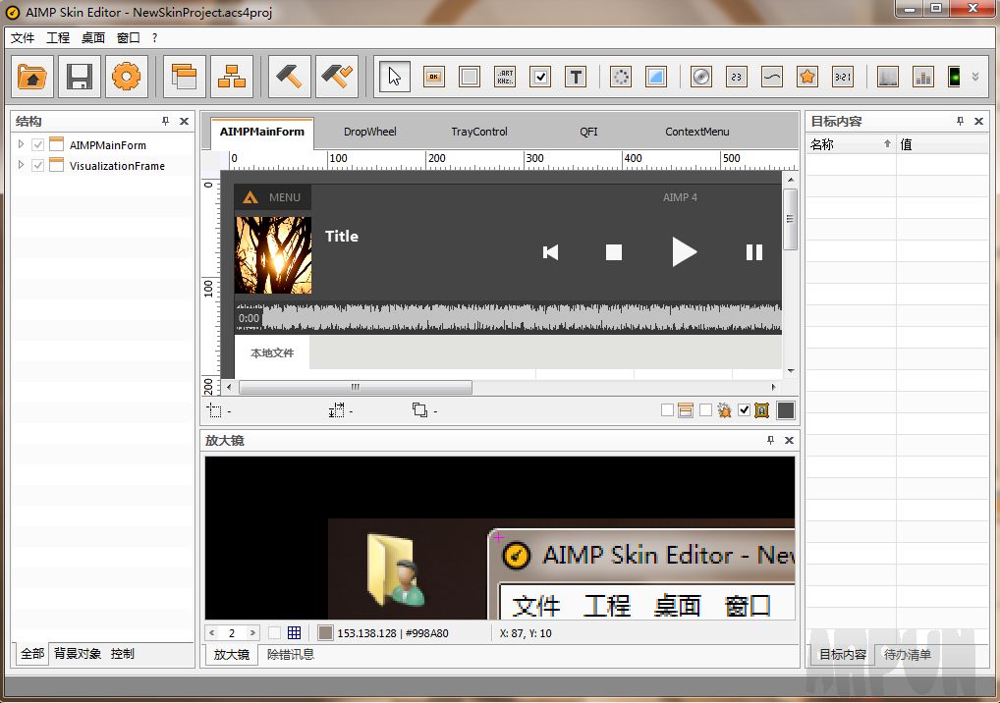Expand the VisualizationFrame tree node
1000x703 pixels.
click(x=19, y=165)
